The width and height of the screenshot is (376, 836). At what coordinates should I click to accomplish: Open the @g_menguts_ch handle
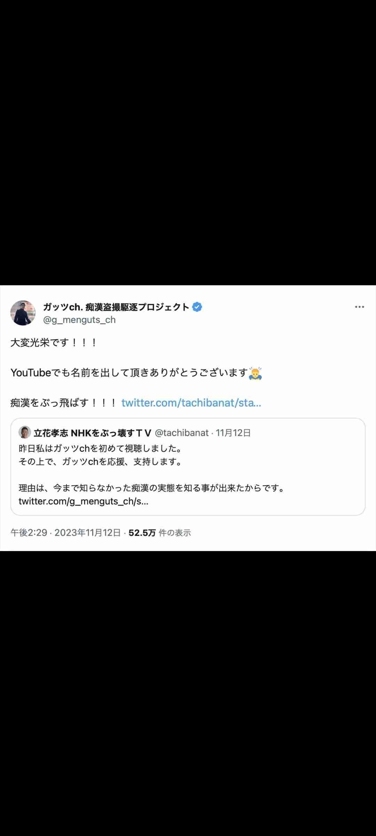[x=79, y=320]
